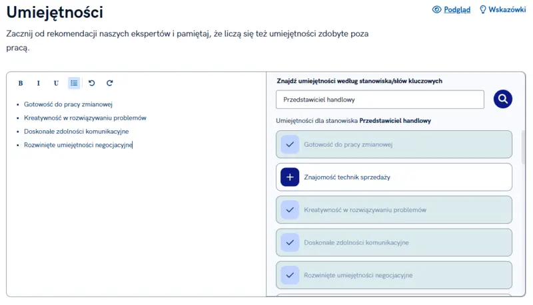Click the job title search field
Image resolution: width=533 pixels, height=305 pixels.
(x=380, y=100)
